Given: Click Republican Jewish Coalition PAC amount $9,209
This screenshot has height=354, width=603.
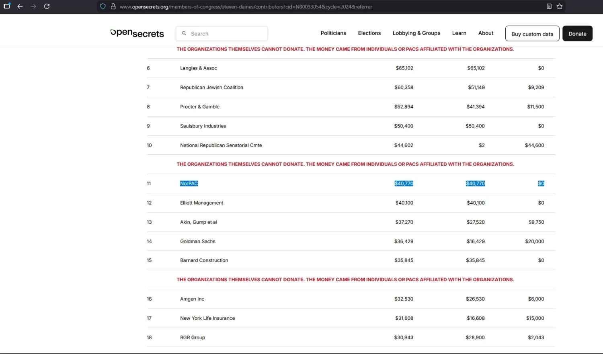Looking at the screenshot, I should point(536,88).
